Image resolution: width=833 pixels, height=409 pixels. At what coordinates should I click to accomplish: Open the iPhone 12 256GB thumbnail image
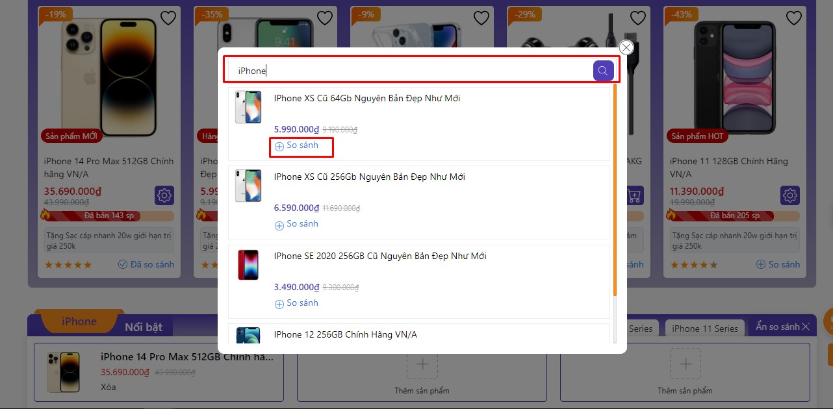pyautogui.click(x=248, y=335)
